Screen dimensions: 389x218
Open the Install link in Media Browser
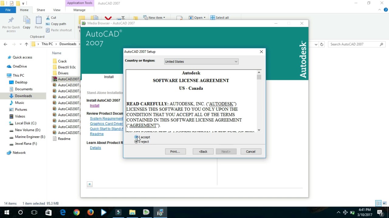(x=95, y=106)
